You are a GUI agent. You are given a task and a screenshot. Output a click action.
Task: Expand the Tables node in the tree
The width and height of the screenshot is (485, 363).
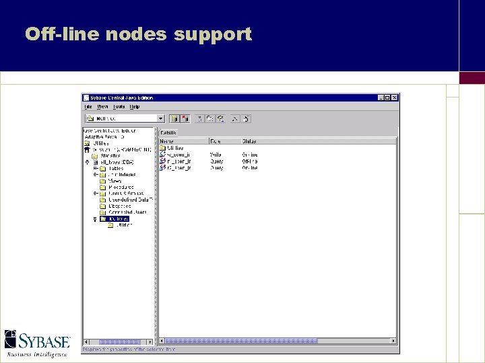[96, 169]
